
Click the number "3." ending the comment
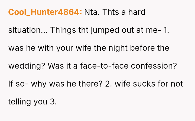[53, 102]
